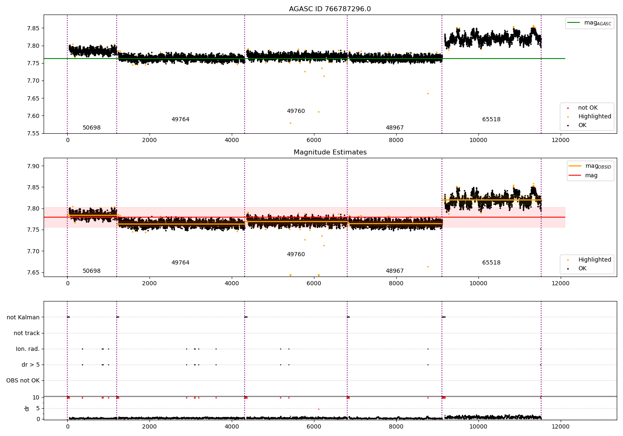Click obsid label 48967 in Magnitude Estimates plot
This screenshot has width=623, height=436.
coord(395,271)
